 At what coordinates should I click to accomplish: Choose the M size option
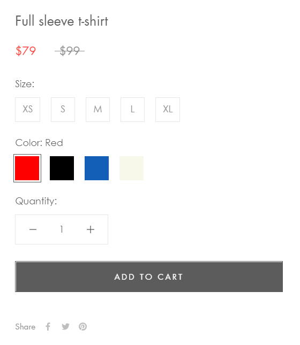(x=97, y=110)
